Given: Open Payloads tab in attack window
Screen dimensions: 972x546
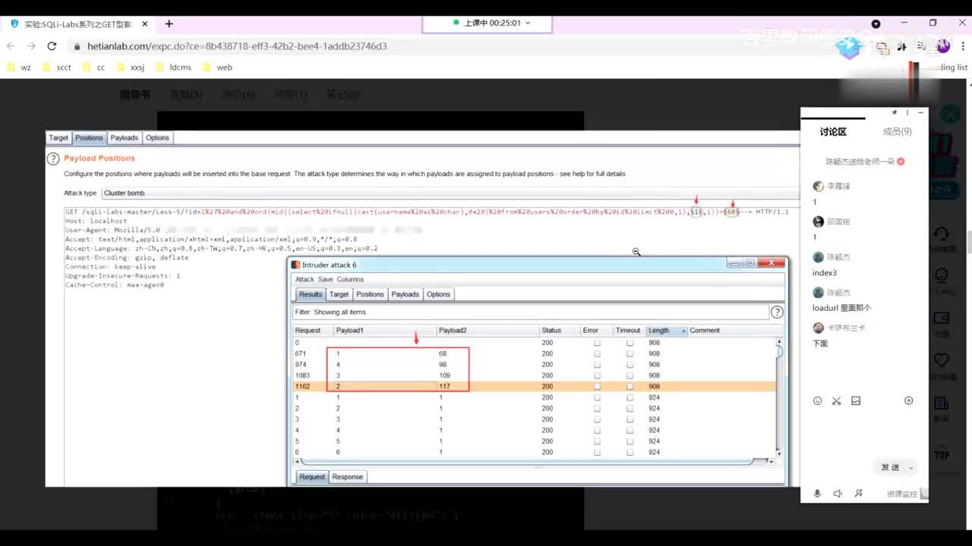Looking at the screenshot, I should pyautogui.click(x=406, y=294).
